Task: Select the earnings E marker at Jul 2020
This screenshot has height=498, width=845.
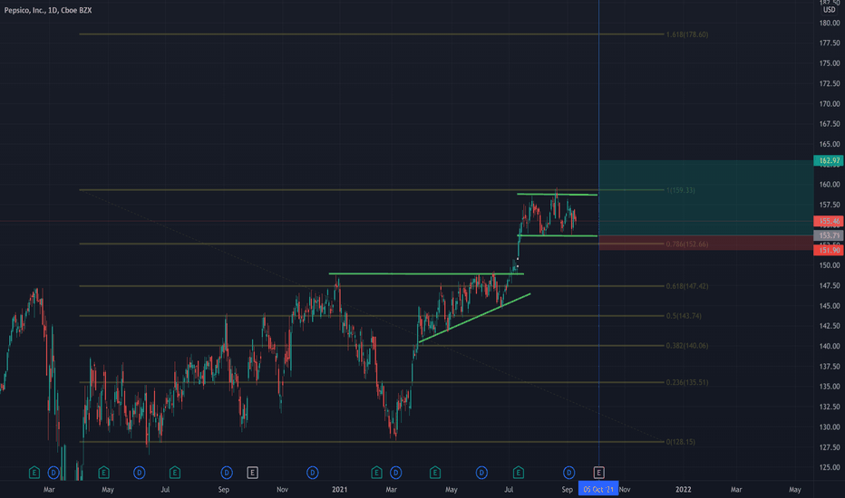Action: (x=175, y=473)
